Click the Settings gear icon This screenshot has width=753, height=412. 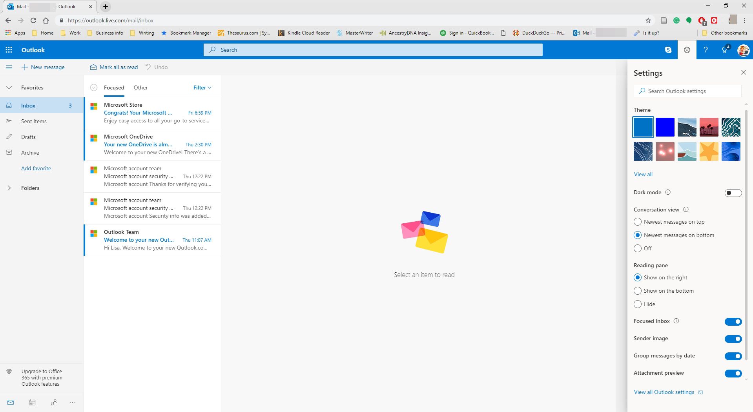[x=687, y=50]
